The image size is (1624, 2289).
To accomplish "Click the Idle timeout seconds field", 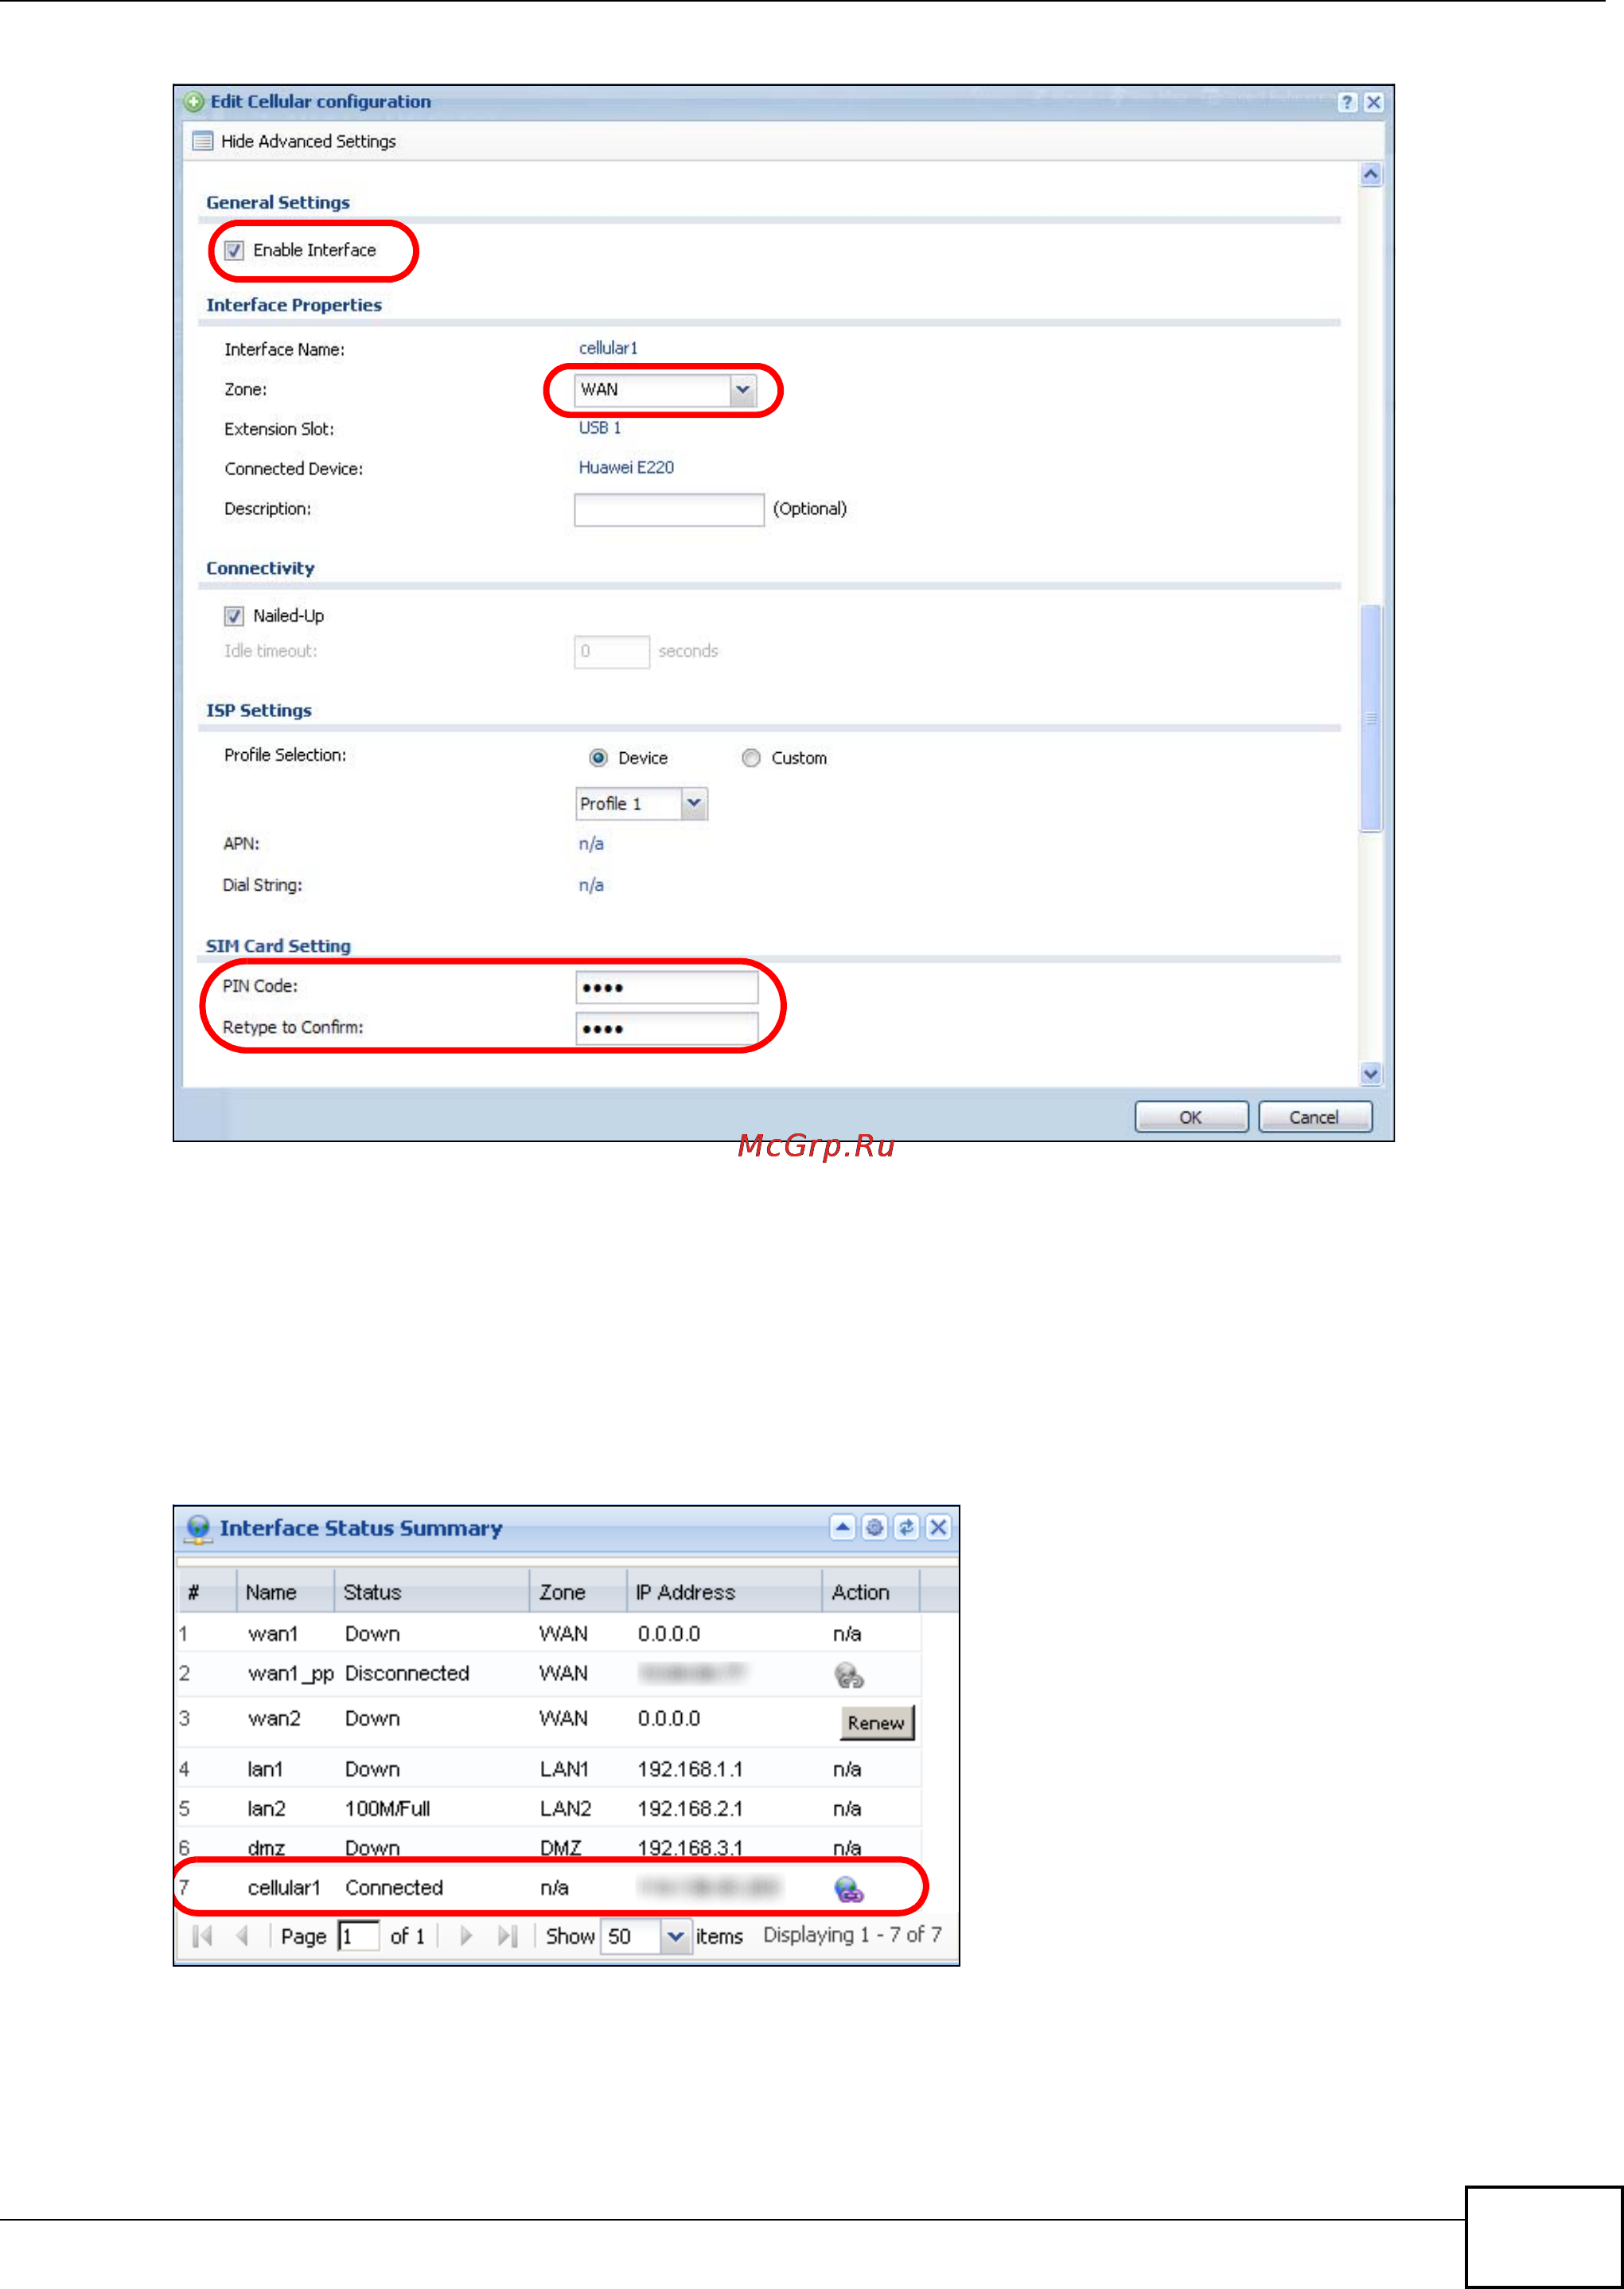I will [612, 652].
